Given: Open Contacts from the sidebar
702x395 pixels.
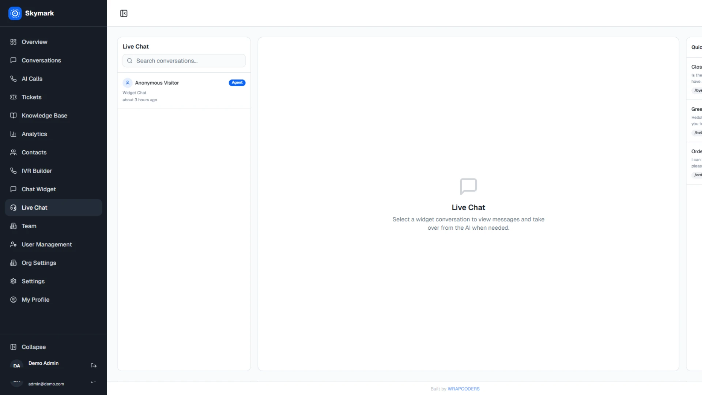Looking at the screenshot, I should point(53,153).
